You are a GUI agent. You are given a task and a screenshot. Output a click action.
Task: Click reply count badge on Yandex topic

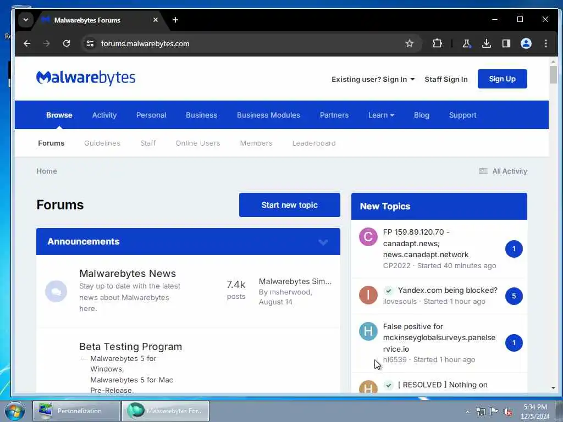click(x=514, y=296)
